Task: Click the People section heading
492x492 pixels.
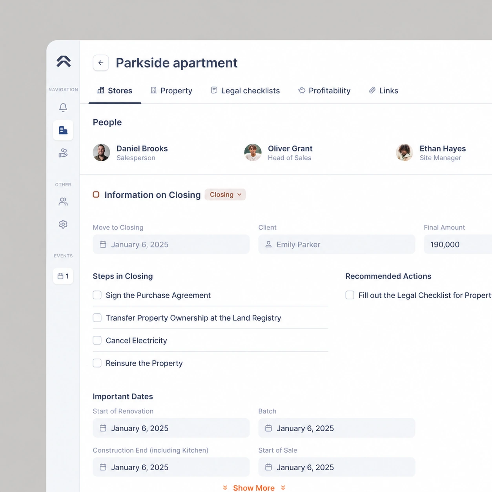Action: click(x=107, y=122)
